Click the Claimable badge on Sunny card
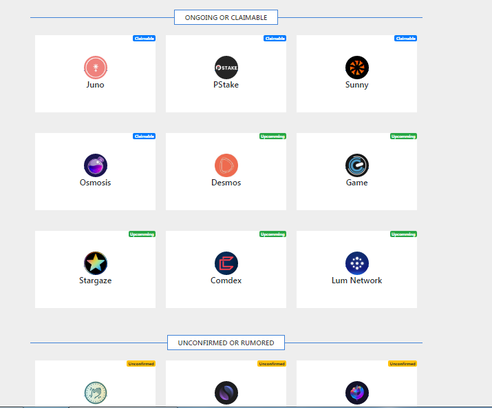 click(405, 39)
